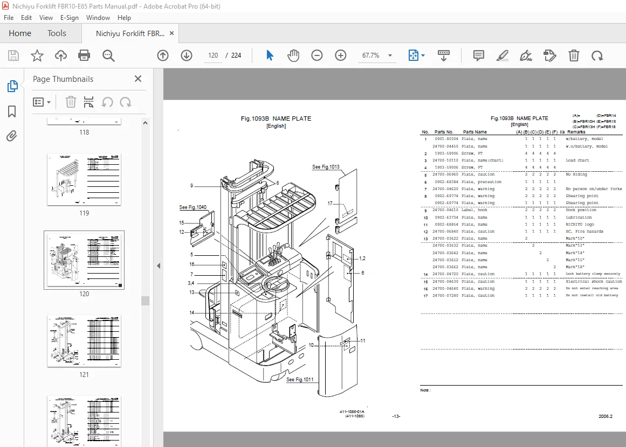Select the Nichiyu Forklift FBR document tab

[x=130, y=33]
